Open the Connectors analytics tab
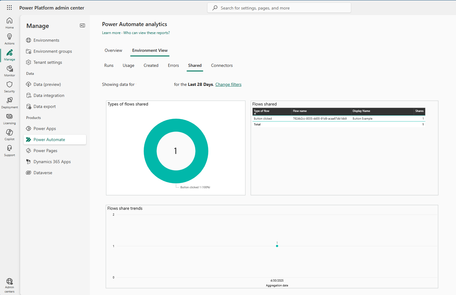The image size is (456, 295). pos(222,65)
